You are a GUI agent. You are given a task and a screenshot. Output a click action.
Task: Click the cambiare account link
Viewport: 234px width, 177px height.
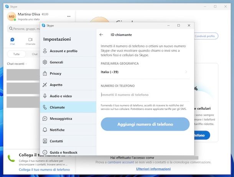point(120,162)
